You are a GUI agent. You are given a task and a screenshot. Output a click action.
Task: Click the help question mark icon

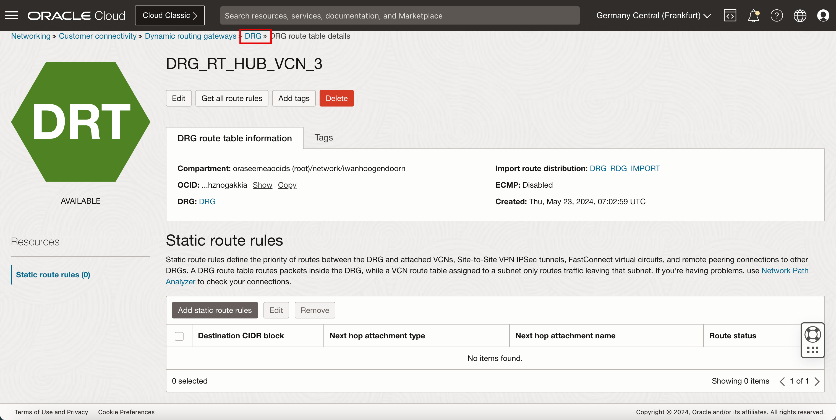(777, 15)
